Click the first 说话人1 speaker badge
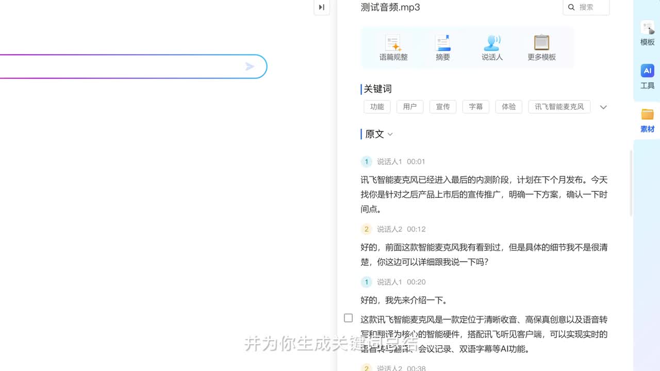Image resolution: width=660 pixels, height=371 pixels. 366,162
